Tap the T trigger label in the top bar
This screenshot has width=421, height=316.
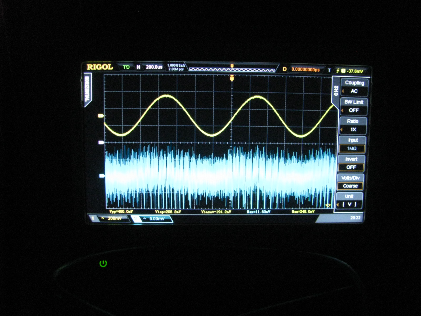329,70
